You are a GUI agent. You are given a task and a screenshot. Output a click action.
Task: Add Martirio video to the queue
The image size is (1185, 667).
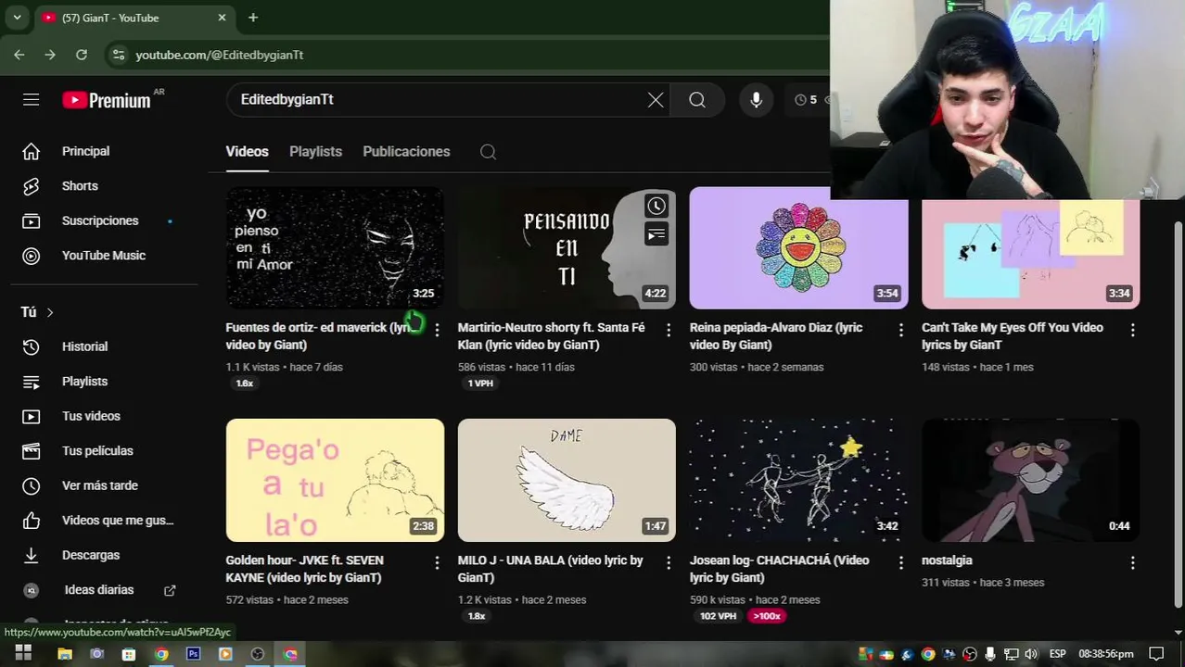click(x=656, y=234)
